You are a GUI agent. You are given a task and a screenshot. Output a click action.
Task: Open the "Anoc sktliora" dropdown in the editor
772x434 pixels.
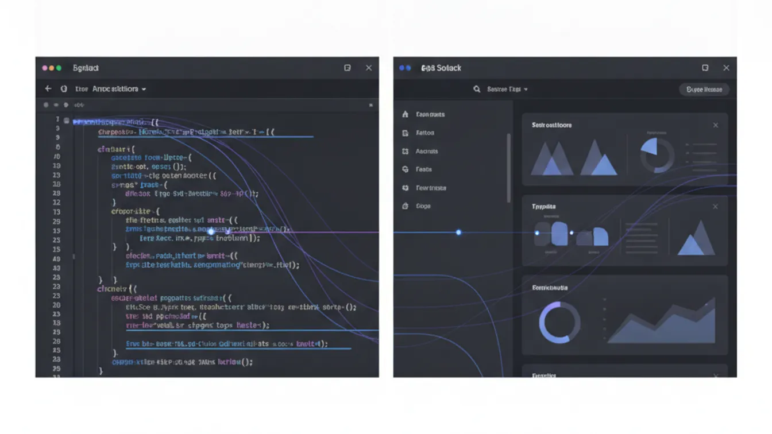click(x=119, y=89)
